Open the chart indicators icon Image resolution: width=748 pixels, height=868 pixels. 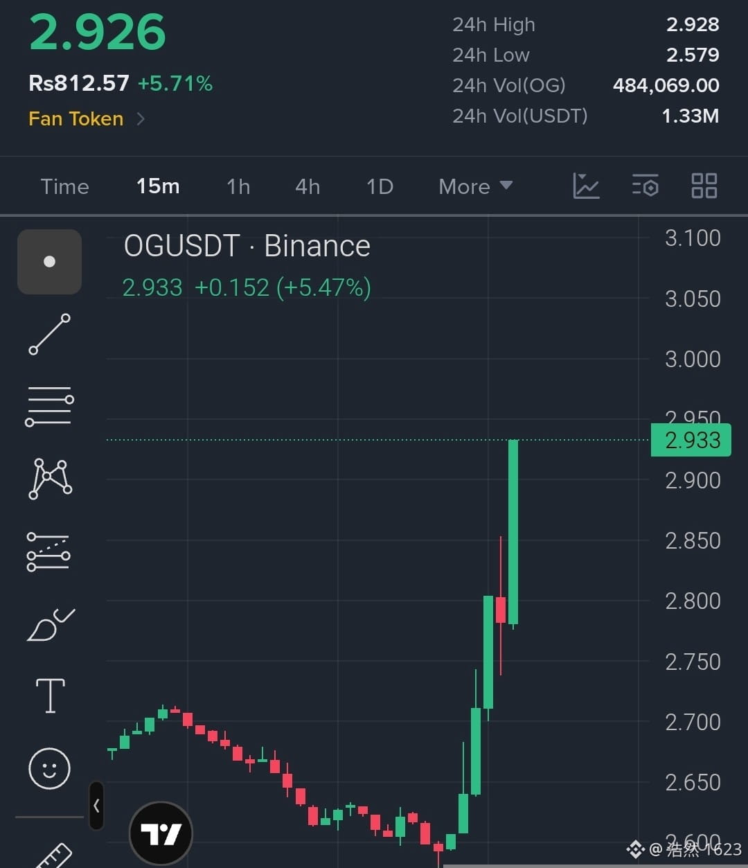click(586, 186)
